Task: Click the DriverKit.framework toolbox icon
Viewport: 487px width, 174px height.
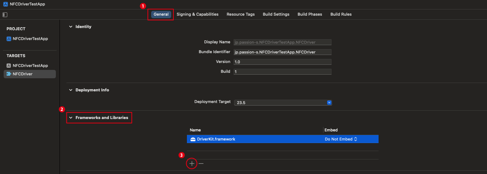Action: click(193, 139)
